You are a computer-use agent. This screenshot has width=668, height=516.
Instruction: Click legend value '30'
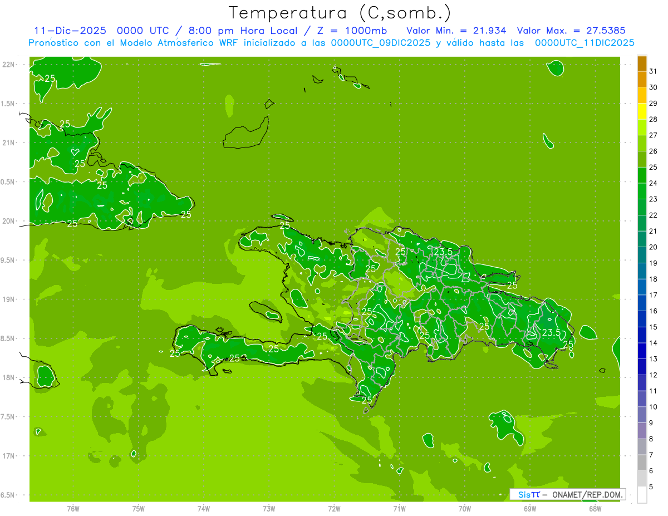point(654,87)
